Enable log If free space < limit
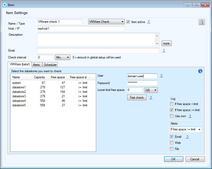This screenshot has width=212, height=169. pos(172,104)
